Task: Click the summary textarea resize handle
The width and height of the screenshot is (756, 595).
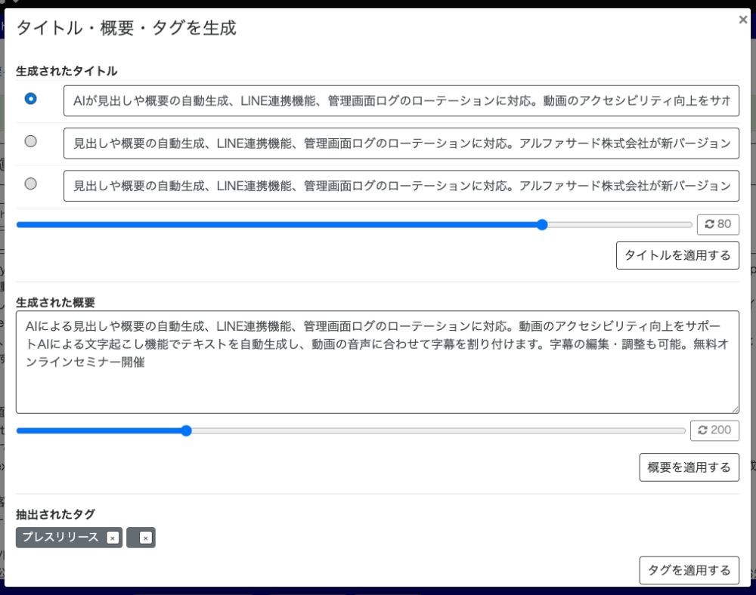Action: pyautogui.click(x=735, y=409)
